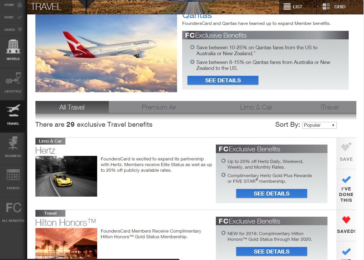Toggle Saved heart for Hilton Honors
The height and width of the screenshot is (260, 364).
pos(346,225)
